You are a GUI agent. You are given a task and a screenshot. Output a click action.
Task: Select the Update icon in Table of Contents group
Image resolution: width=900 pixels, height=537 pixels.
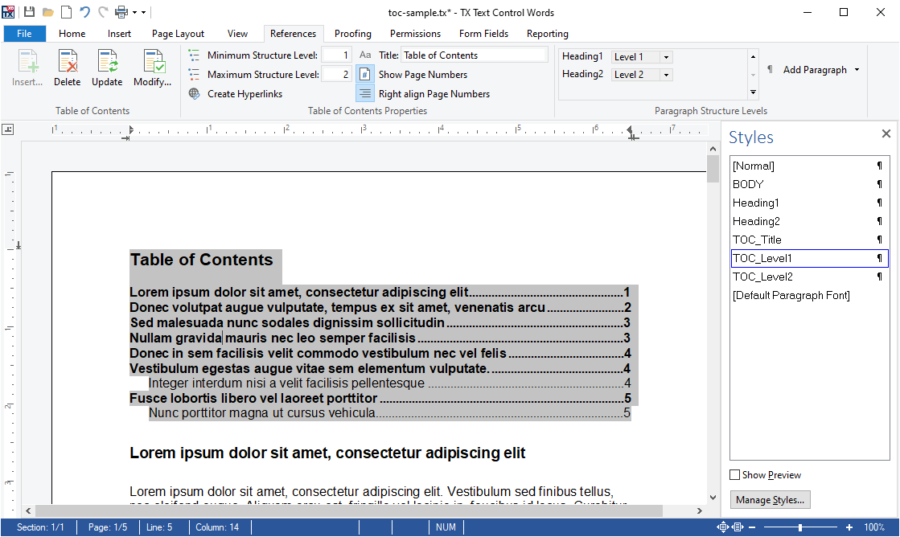pos(107,68)
